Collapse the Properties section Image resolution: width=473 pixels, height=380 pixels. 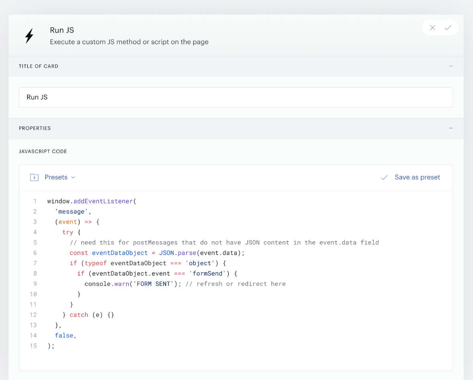(x=451, y=128)
